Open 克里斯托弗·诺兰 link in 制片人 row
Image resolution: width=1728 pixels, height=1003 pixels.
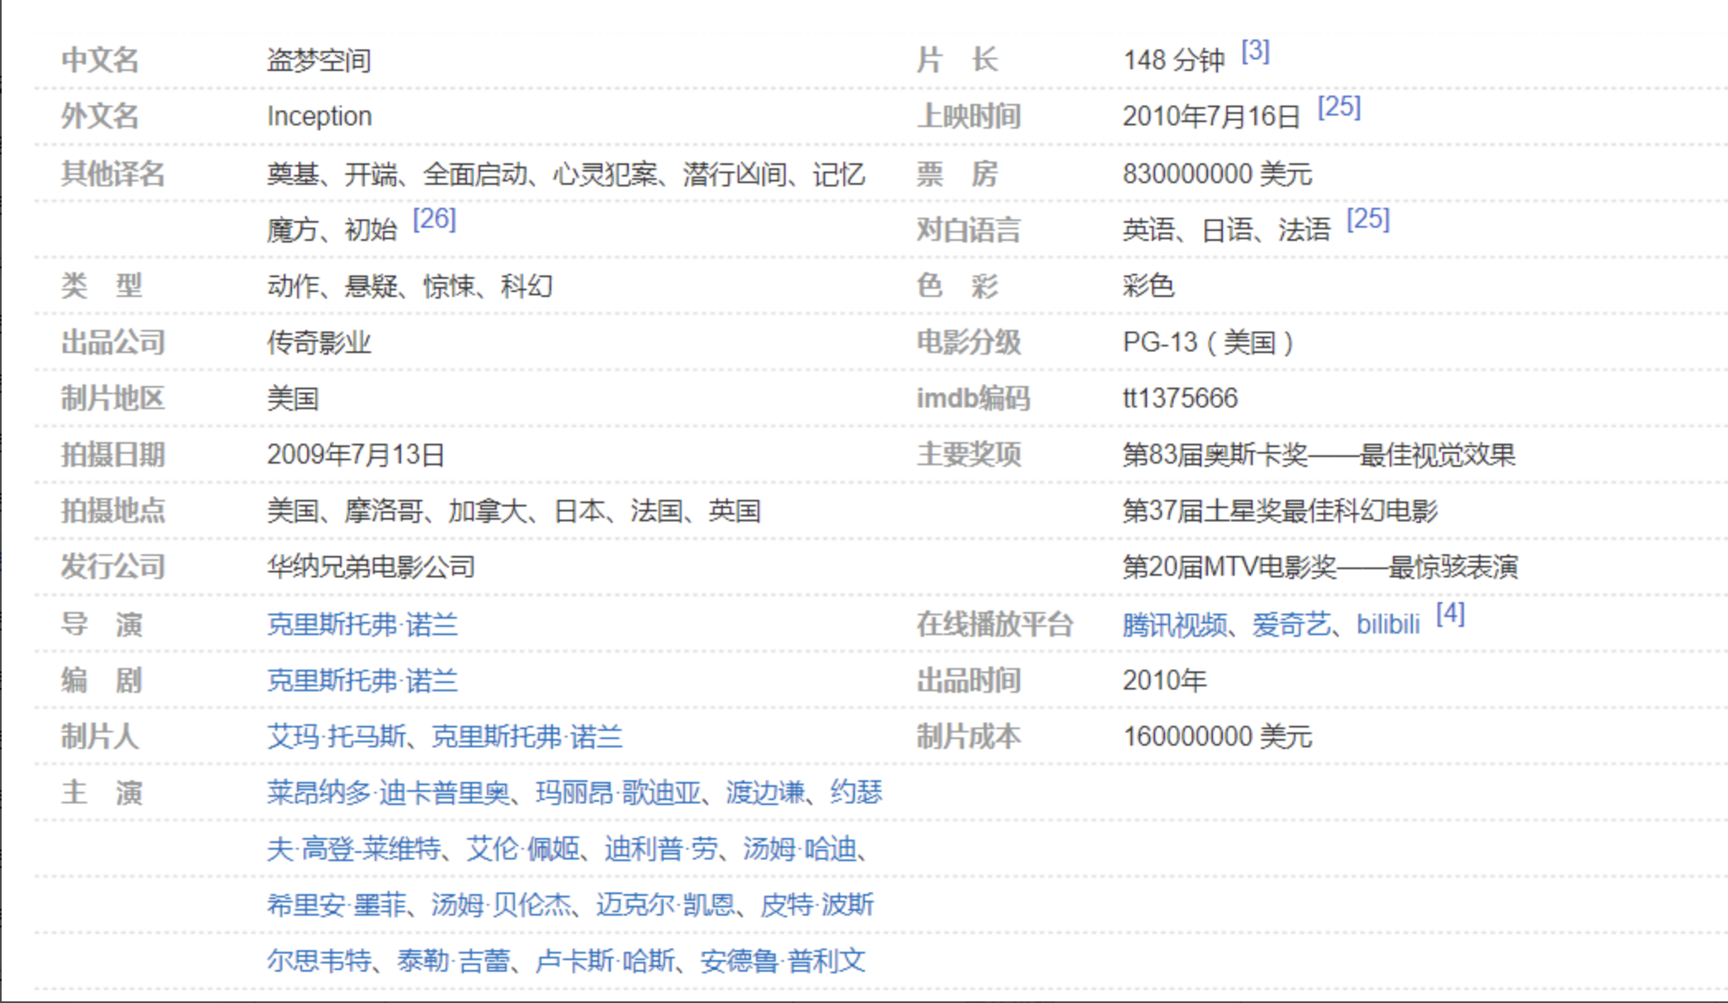[x=527, y=737]
